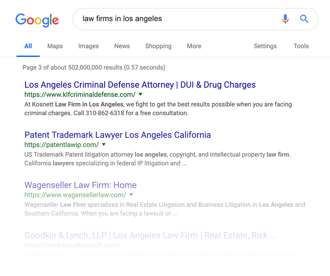Image resolution: width=330 pixels, height=276 pixels.
Task: Open the Patent Trademark Lawyer result
Action: coord(118,135)
